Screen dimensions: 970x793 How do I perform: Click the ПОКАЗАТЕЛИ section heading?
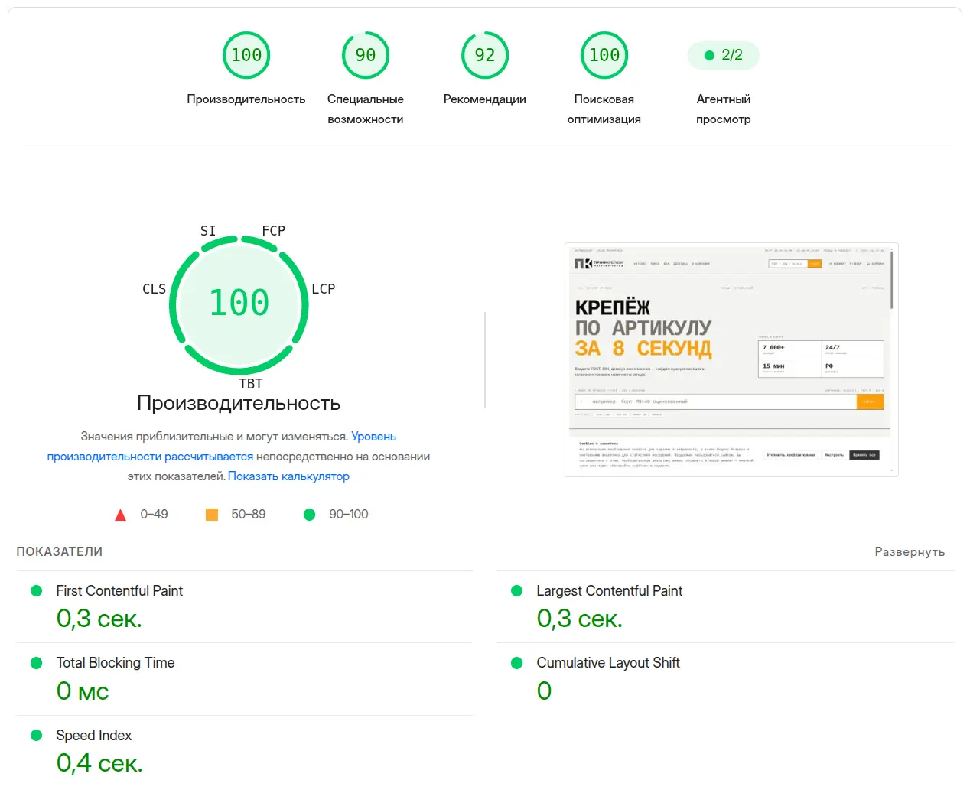[60, 551]
